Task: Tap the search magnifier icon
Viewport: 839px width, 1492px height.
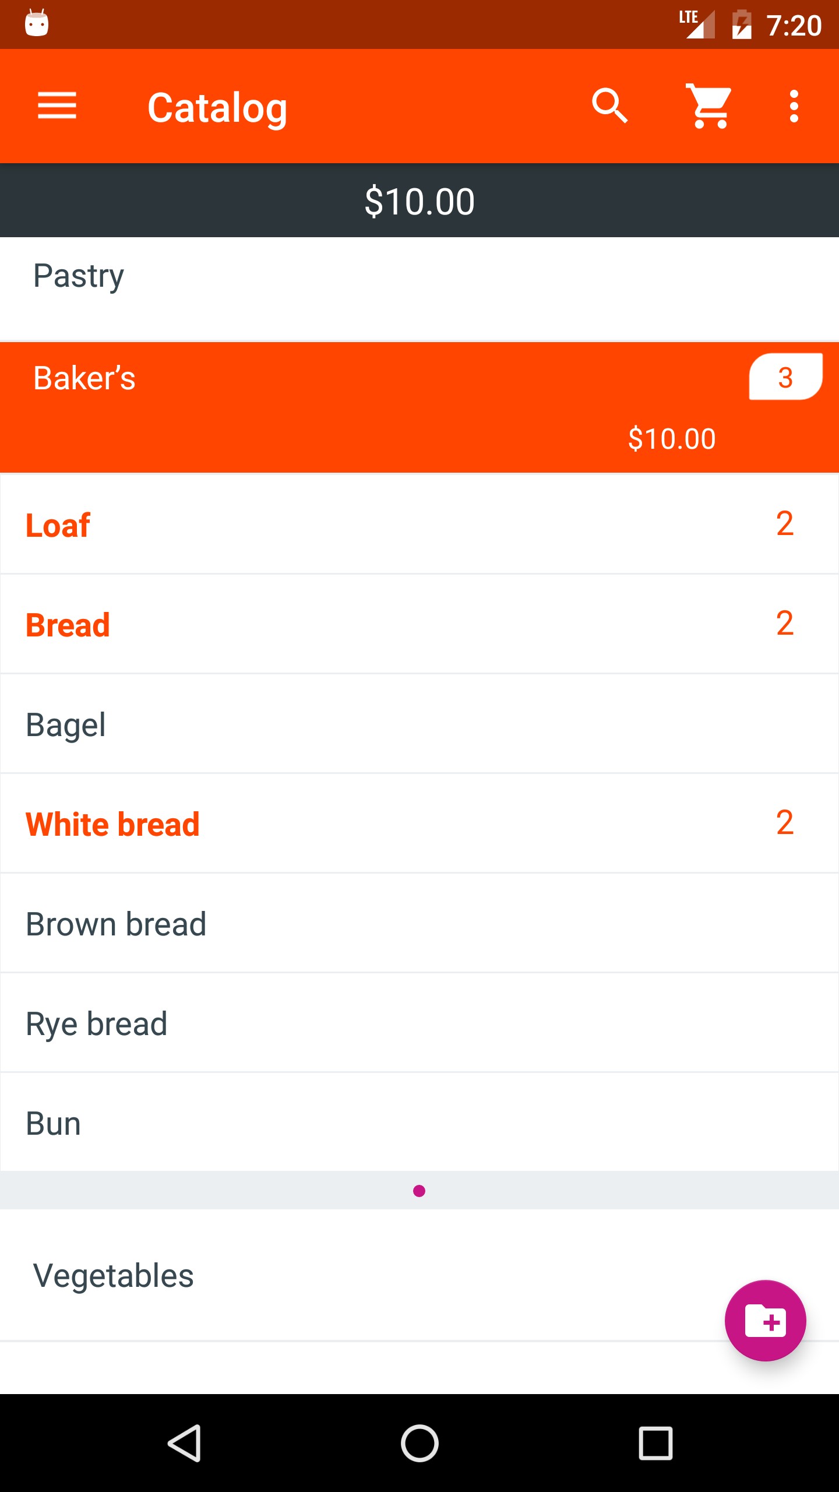Action: coord(609,106)
